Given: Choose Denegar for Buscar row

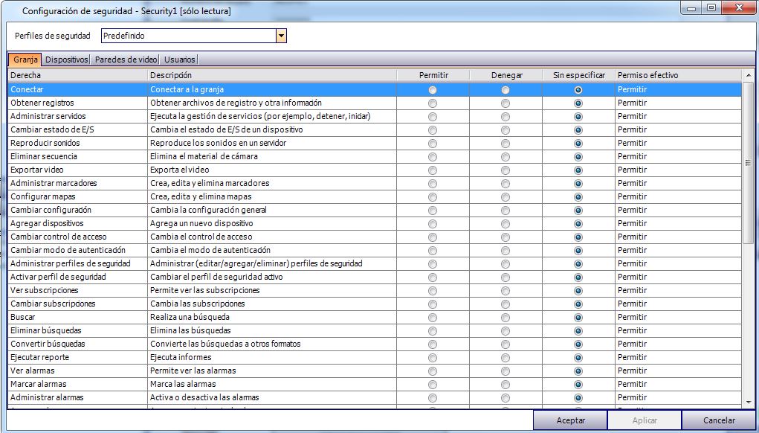Looking at the screenshot, I should [x=506, y=318].
